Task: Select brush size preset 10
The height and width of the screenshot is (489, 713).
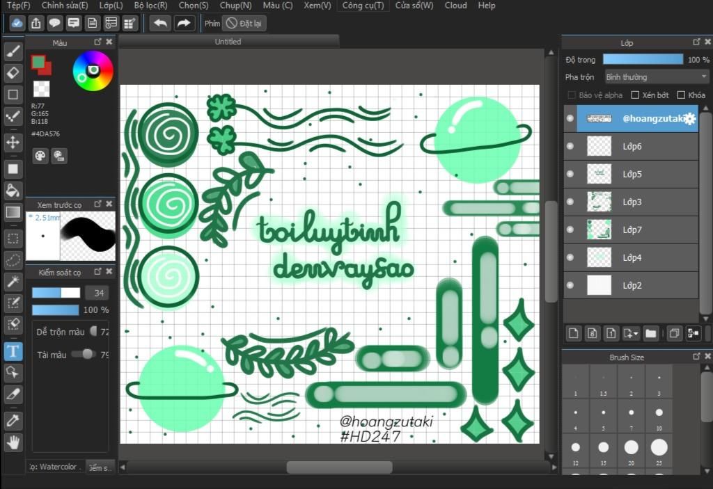Action: (659, 416)
